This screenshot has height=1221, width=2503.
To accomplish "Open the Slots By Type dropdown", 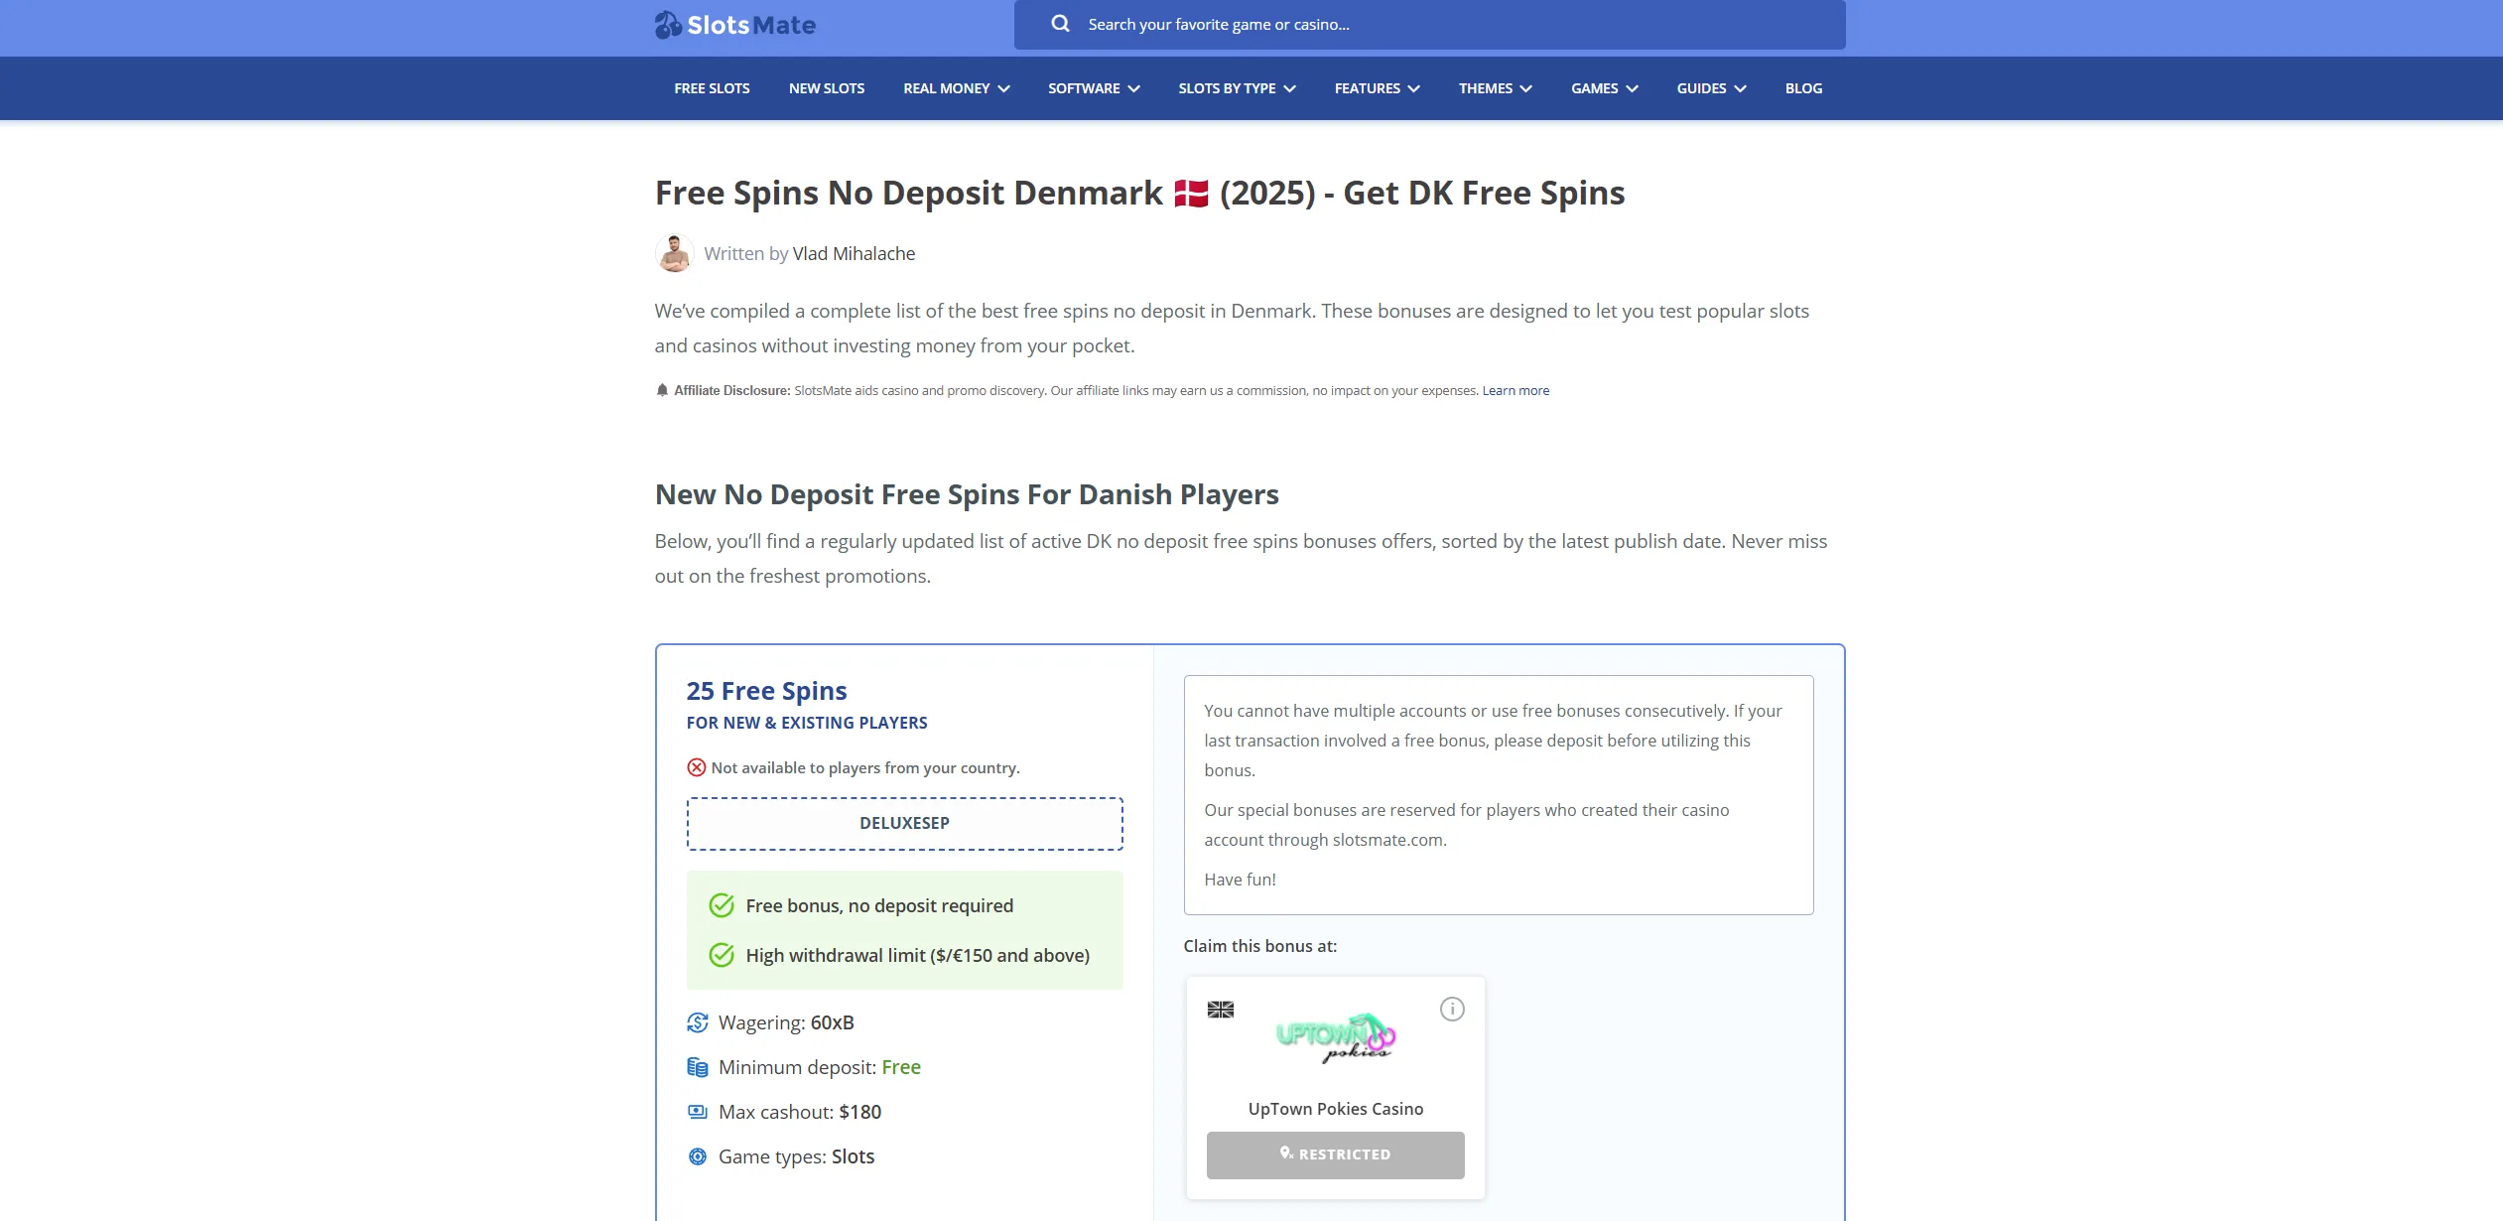I will (x=1237, y=88).
